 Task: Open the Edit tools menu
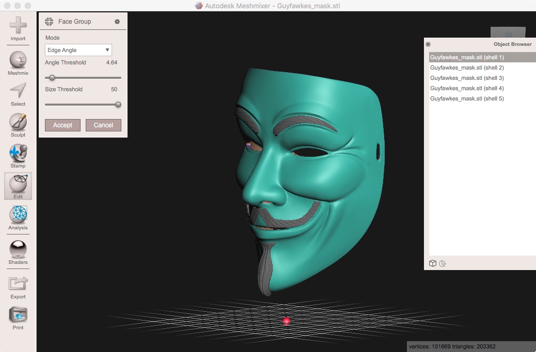point(18,186)
